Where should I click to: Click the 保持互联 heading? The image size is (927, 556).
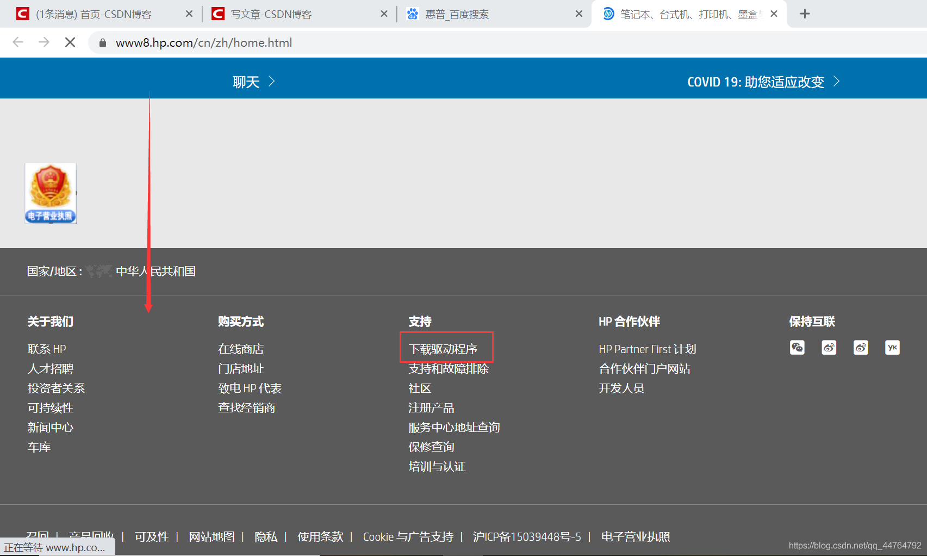812,322
